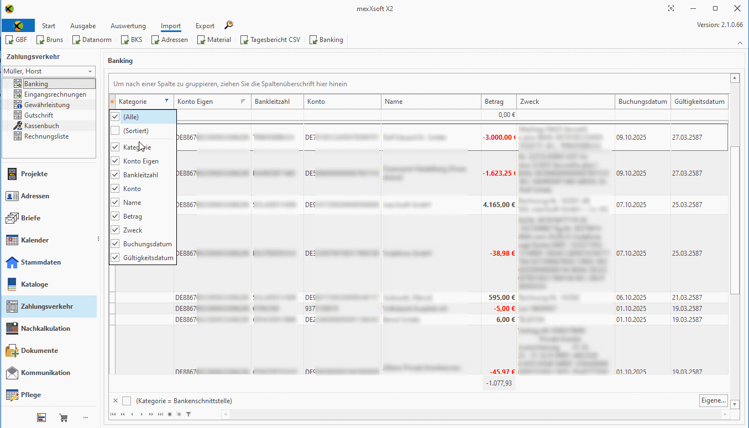Uncheck the Konto column checkbox

tap(115, 189)
